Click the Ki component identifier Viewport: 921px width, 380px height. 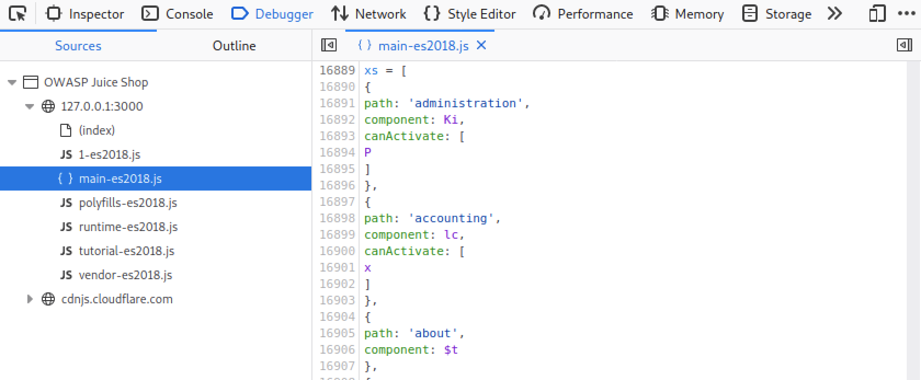(x=451, y=119)
